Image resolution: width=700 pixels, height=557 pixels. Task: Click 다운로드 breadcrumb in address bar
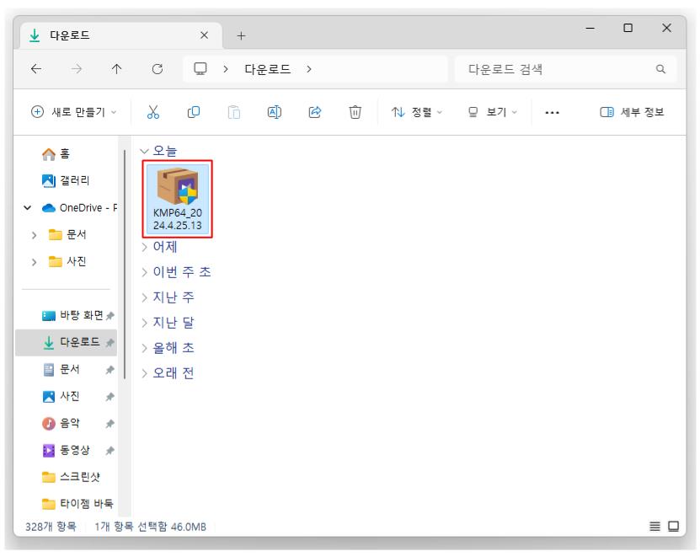tap(267, 69)
